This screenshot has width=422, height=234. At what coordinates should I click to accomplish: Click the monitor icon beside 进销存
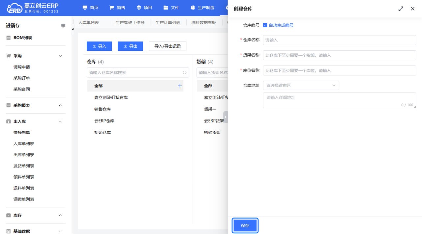tap(63, 26)
